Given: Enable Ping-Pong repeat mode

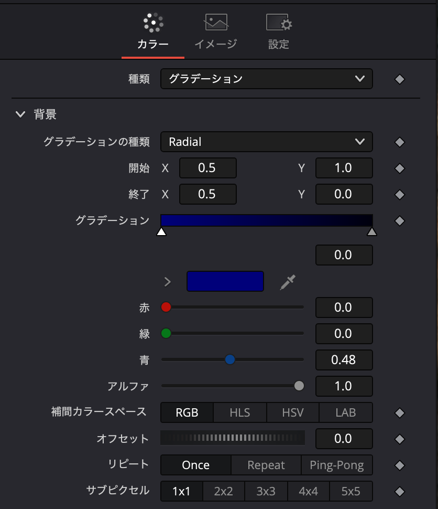Looking at the screenshot, I should pyautogui.click(x=337, y=465).
